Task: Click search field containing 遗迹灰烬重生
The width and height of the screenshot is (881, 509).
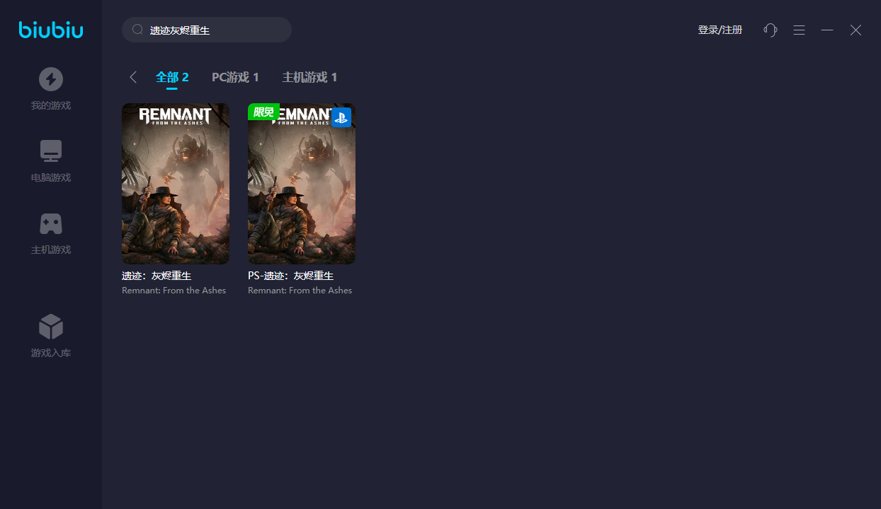Action: pos(207,30)
